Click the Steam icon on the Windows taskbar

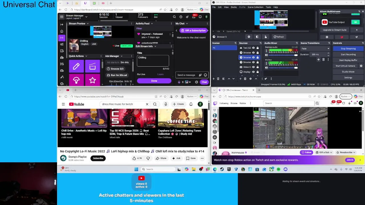click(x=222, y=169)
